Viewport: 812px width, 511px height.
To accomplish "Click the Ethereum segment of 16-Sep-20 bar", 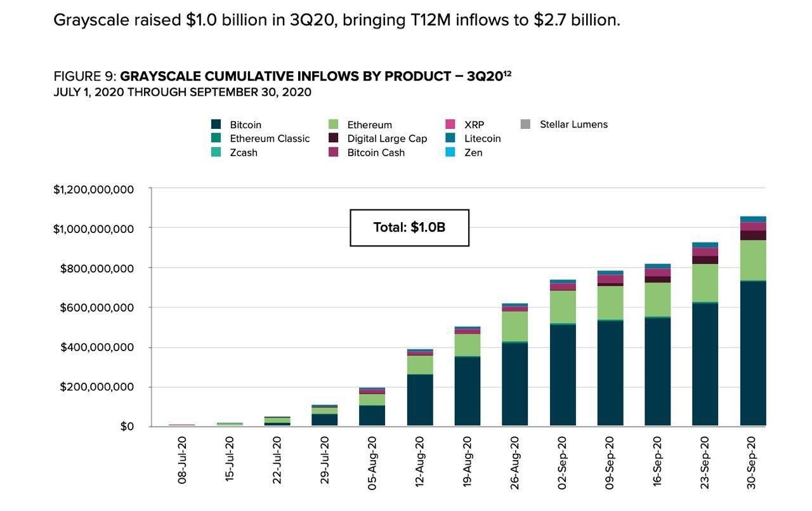I will [658, 300].
